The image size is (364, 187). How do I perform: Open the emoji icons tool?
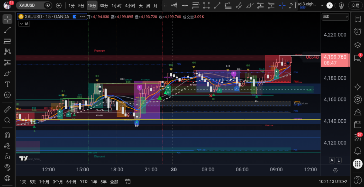[x=7, y=95]
